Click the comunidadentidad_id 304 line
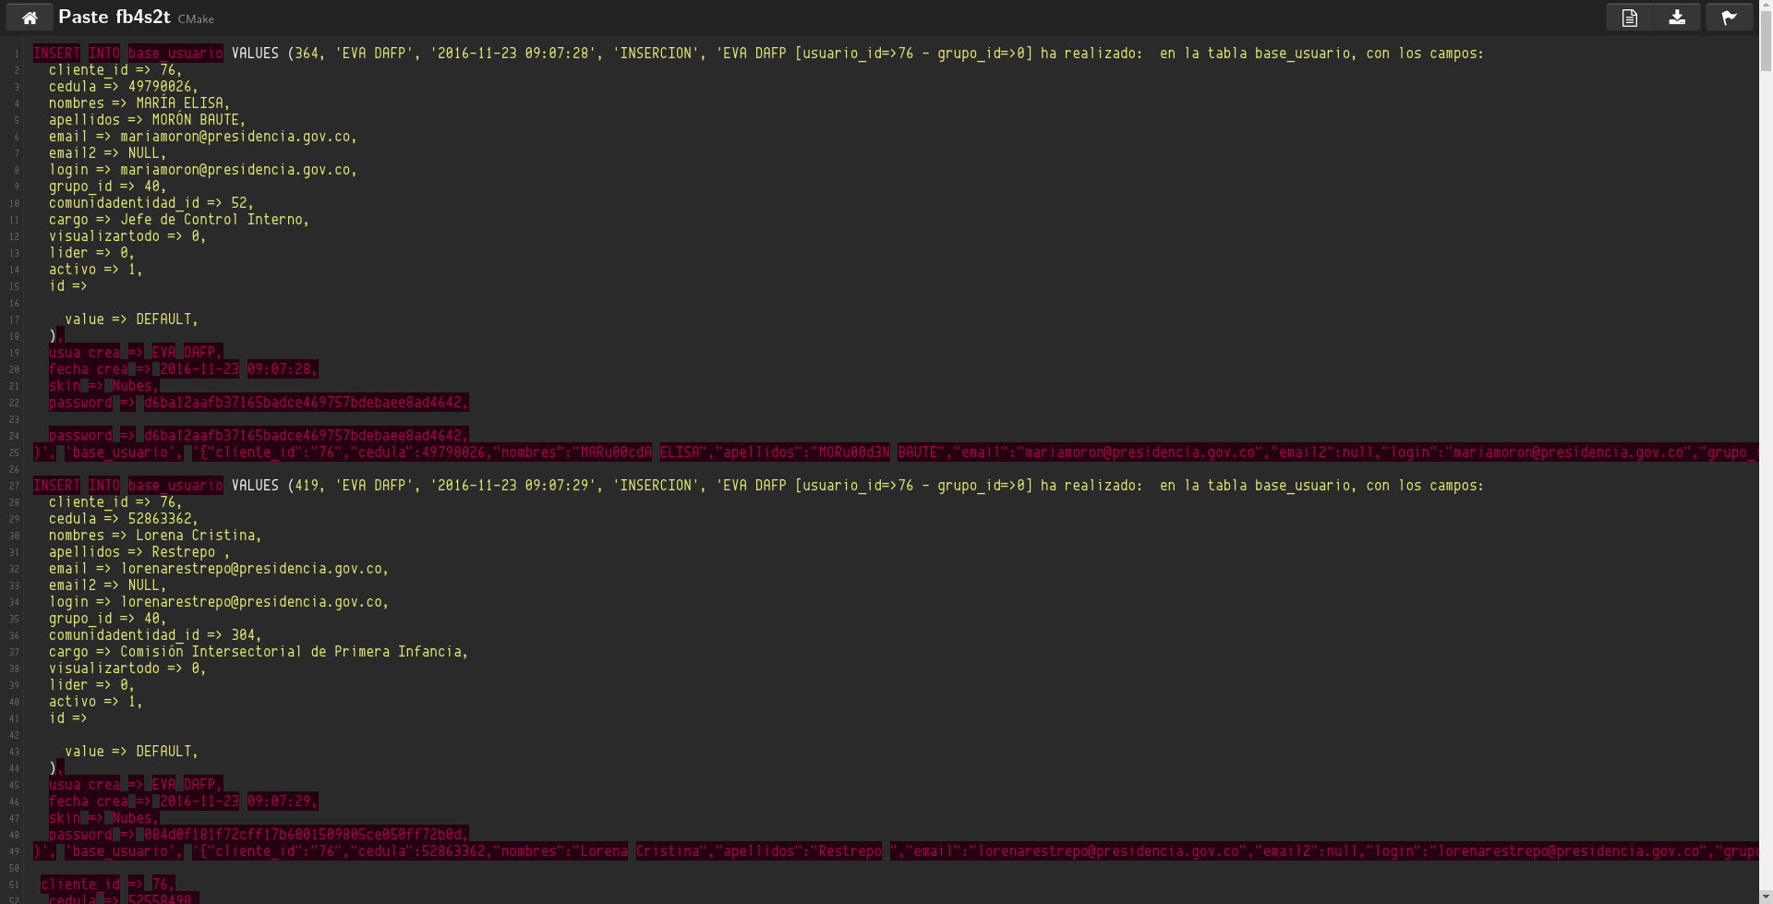 (155, 635)
